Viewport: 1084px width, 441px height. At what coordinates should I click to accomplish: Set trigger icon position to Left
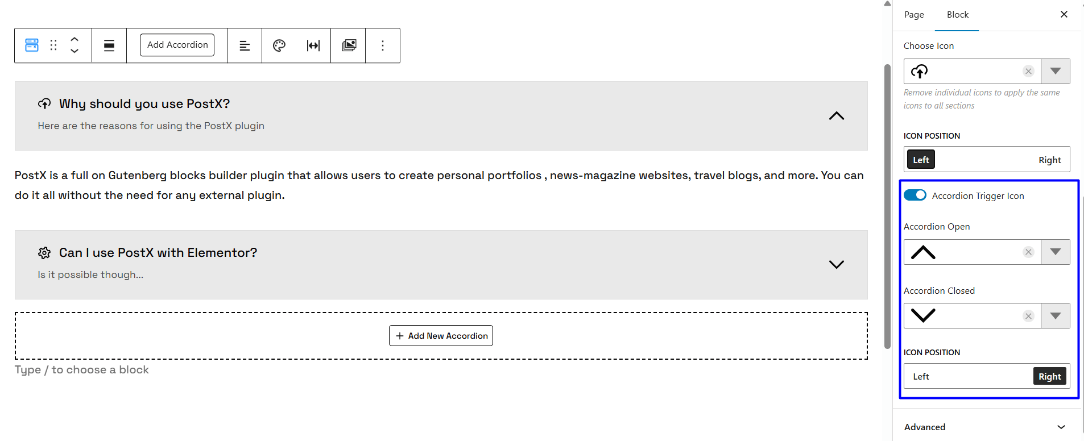click(920, 376)
